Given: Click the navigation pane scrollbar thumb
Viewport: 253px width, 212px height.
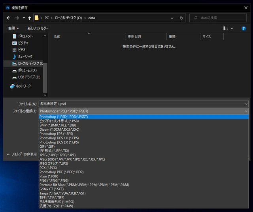Looking at the screenshot, I should point(45,77).
